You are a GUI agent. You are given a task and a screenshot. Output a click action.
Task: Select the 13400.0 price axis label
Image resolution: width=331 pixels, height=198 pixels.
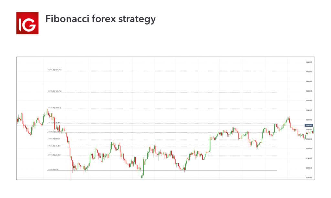pyautogui.click(x=308, y=110)
